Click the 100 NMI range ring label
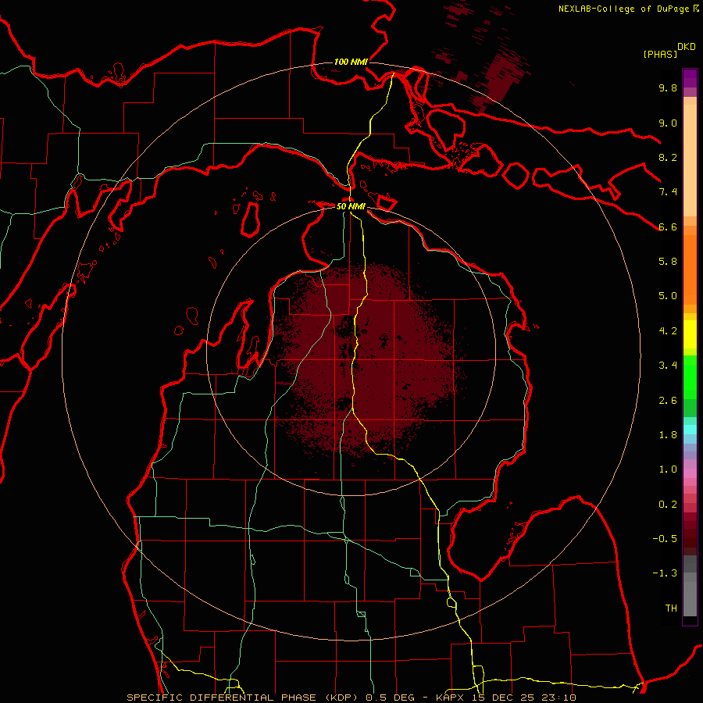This screenshot has height=703, width=703. (351, 62)
